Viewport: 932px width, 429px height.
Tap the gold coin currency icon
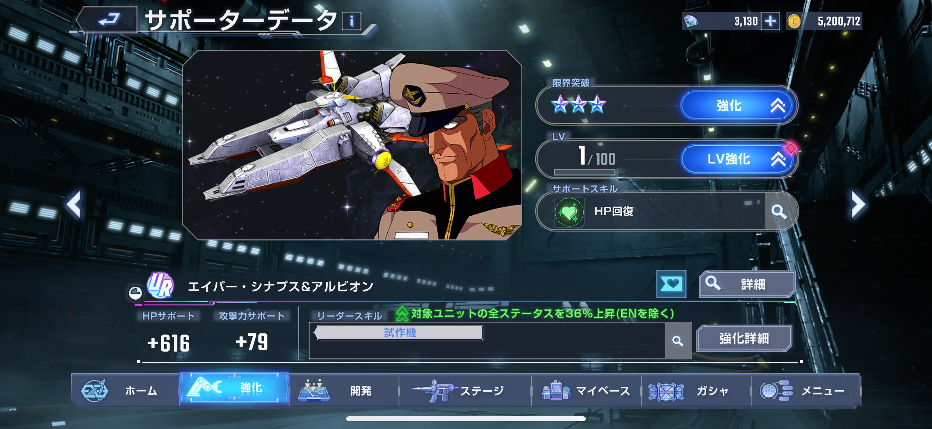click(794, 21)
